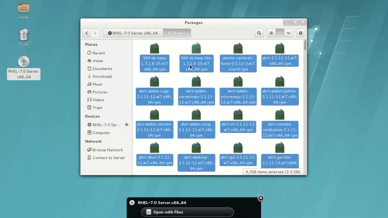The height and width of the screenshot is (218, 388).
Task: Select the abrt-addon-pstoreoops package icon
Action: click(x=238, y=81)
